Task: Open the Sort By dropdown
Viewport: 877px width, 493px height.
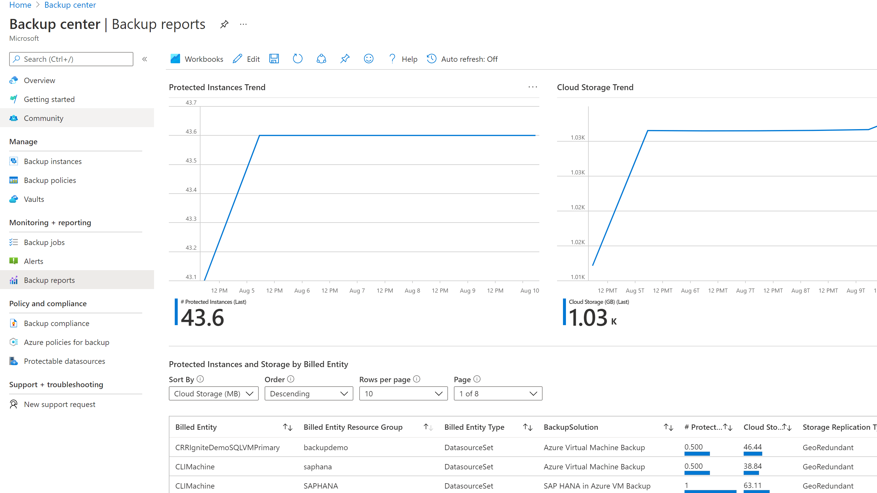Action: 213,394
